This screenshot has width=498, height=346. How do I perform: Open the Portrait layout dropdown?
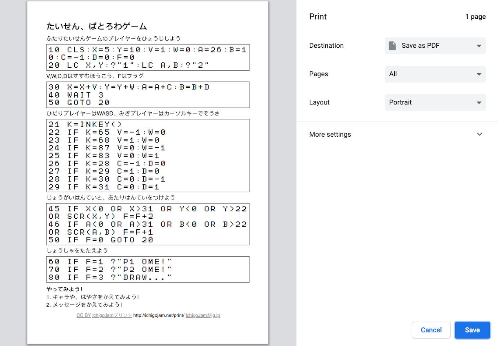coord(435,102)
